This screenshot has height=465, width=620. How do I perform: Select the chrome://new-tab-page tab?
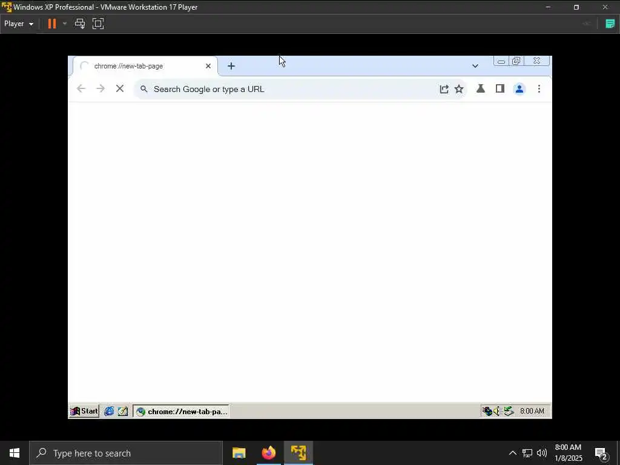point(145,66)
